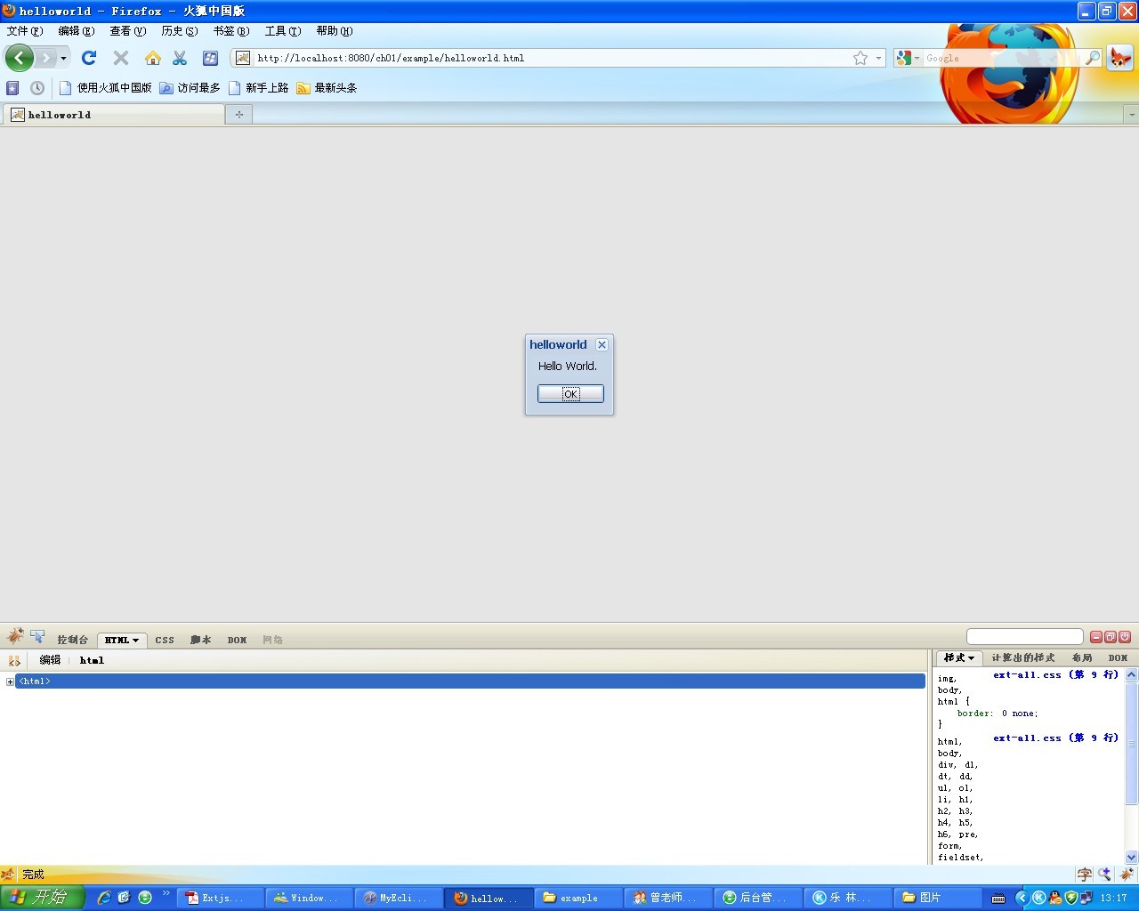Switch to the 控制台 Firebug panel
Image resolution: width=1139 pixels, height=911 pixels.
tap(73, 640)
